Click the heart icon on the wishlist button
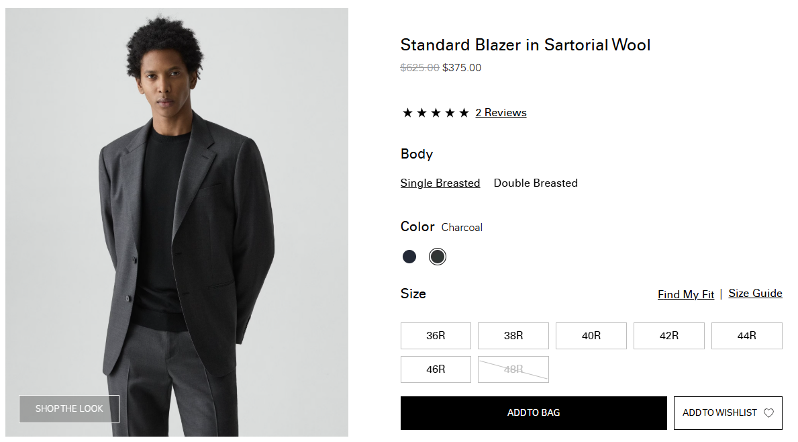This screenshot has height=442, width=798. [x=768, y=413]
